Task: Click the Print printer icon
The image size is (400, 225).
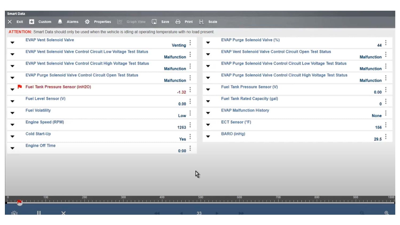Action: pos(178,22)
